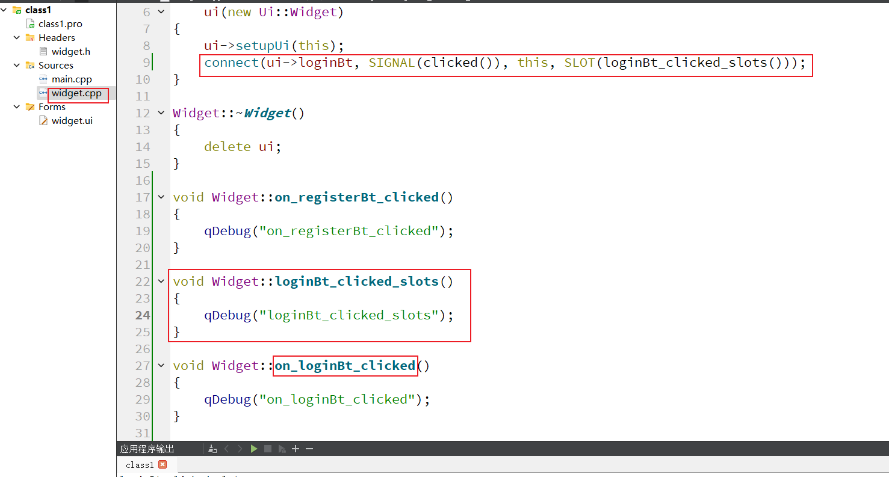Collapse the Sources folder
This screenshot has height=477, width=889.
[x=17, y=65]
